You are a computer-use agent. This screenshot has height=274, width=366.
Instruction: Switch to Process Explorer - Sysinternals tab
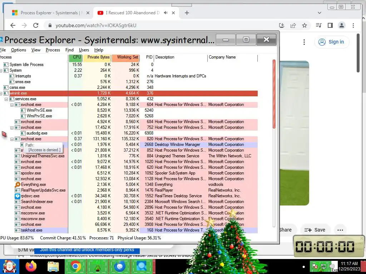tap(50, 13)
